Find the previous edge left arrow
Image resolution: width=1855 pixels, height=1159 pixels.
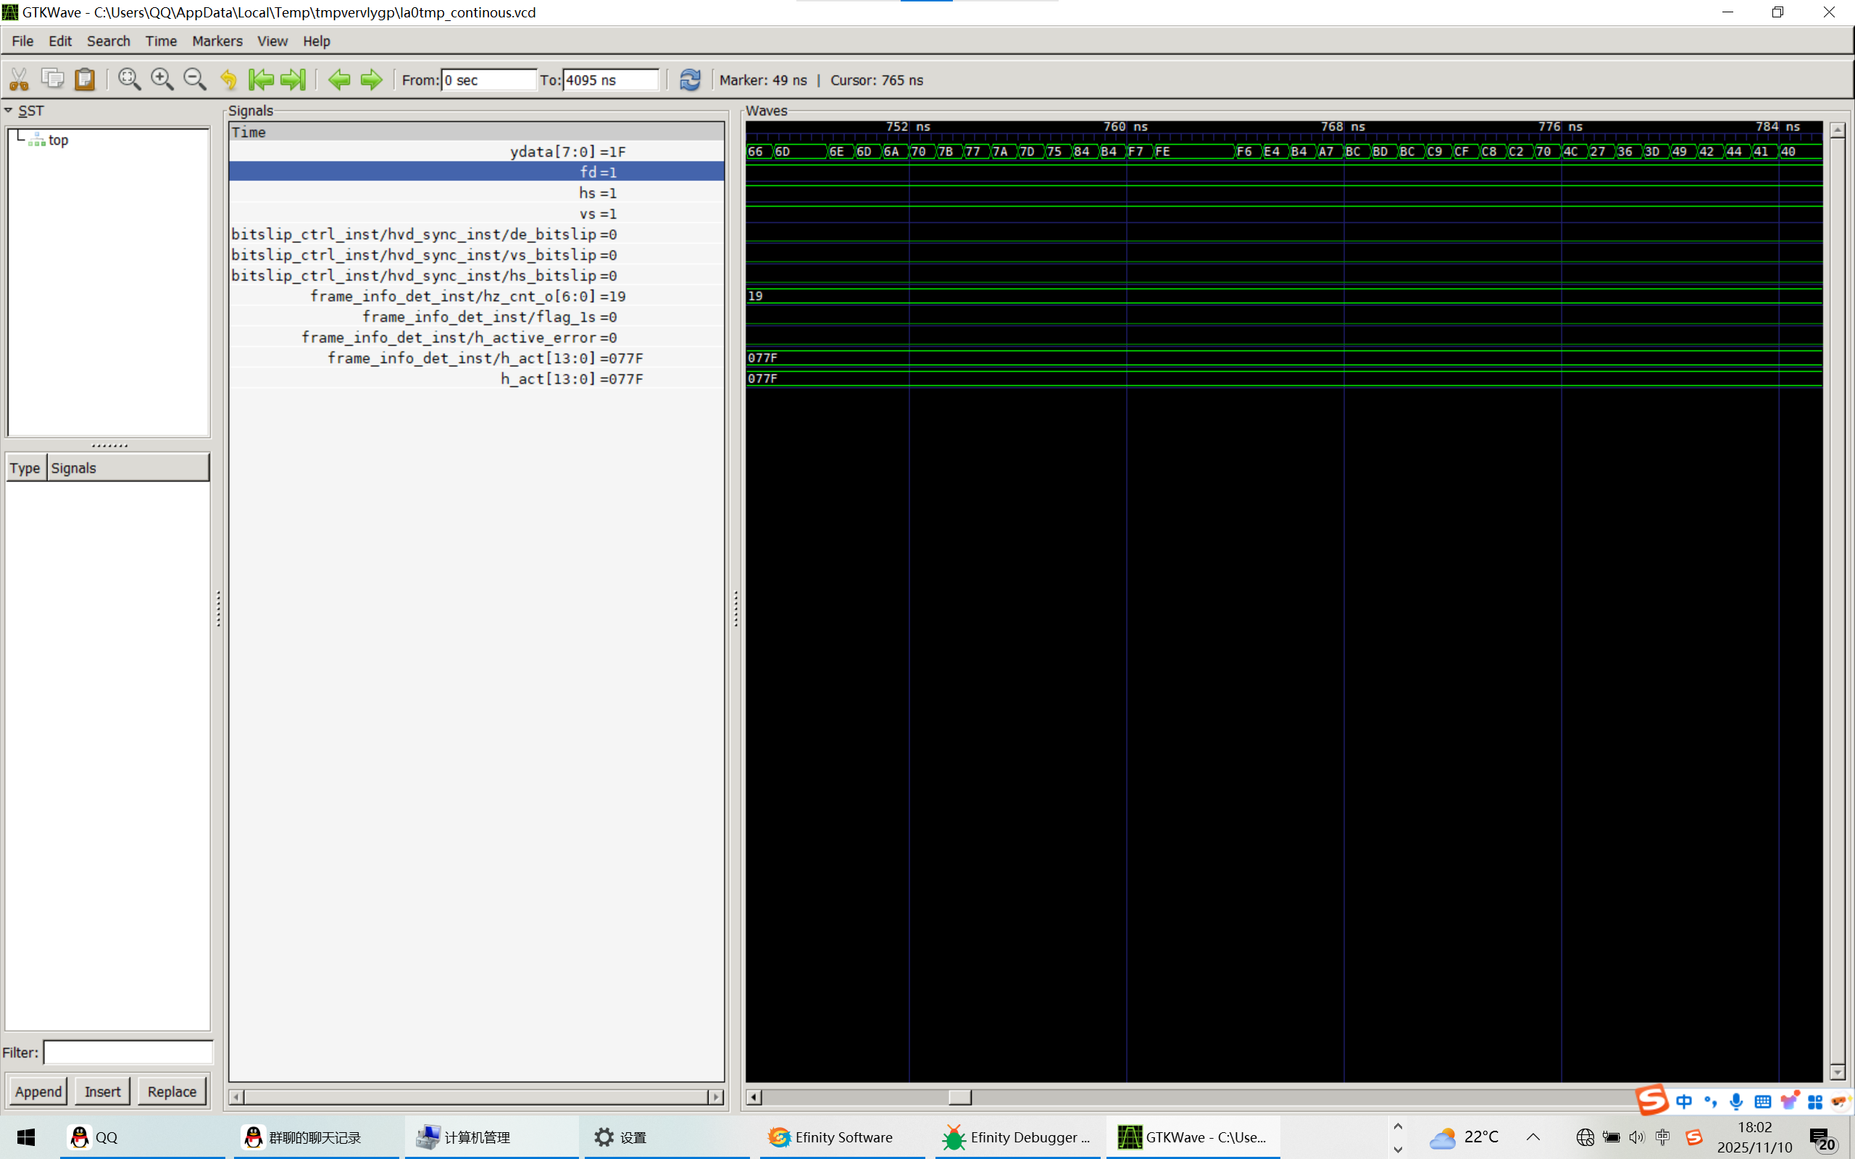tap(339, 80)
